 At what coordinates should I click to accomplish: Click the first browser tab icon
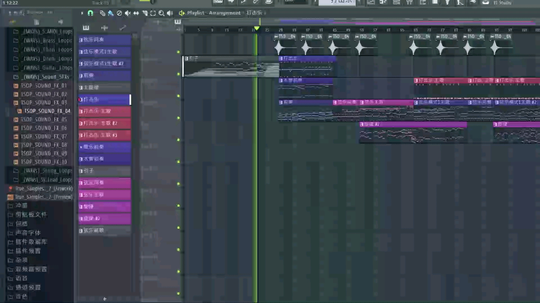[x=13, y=22]
